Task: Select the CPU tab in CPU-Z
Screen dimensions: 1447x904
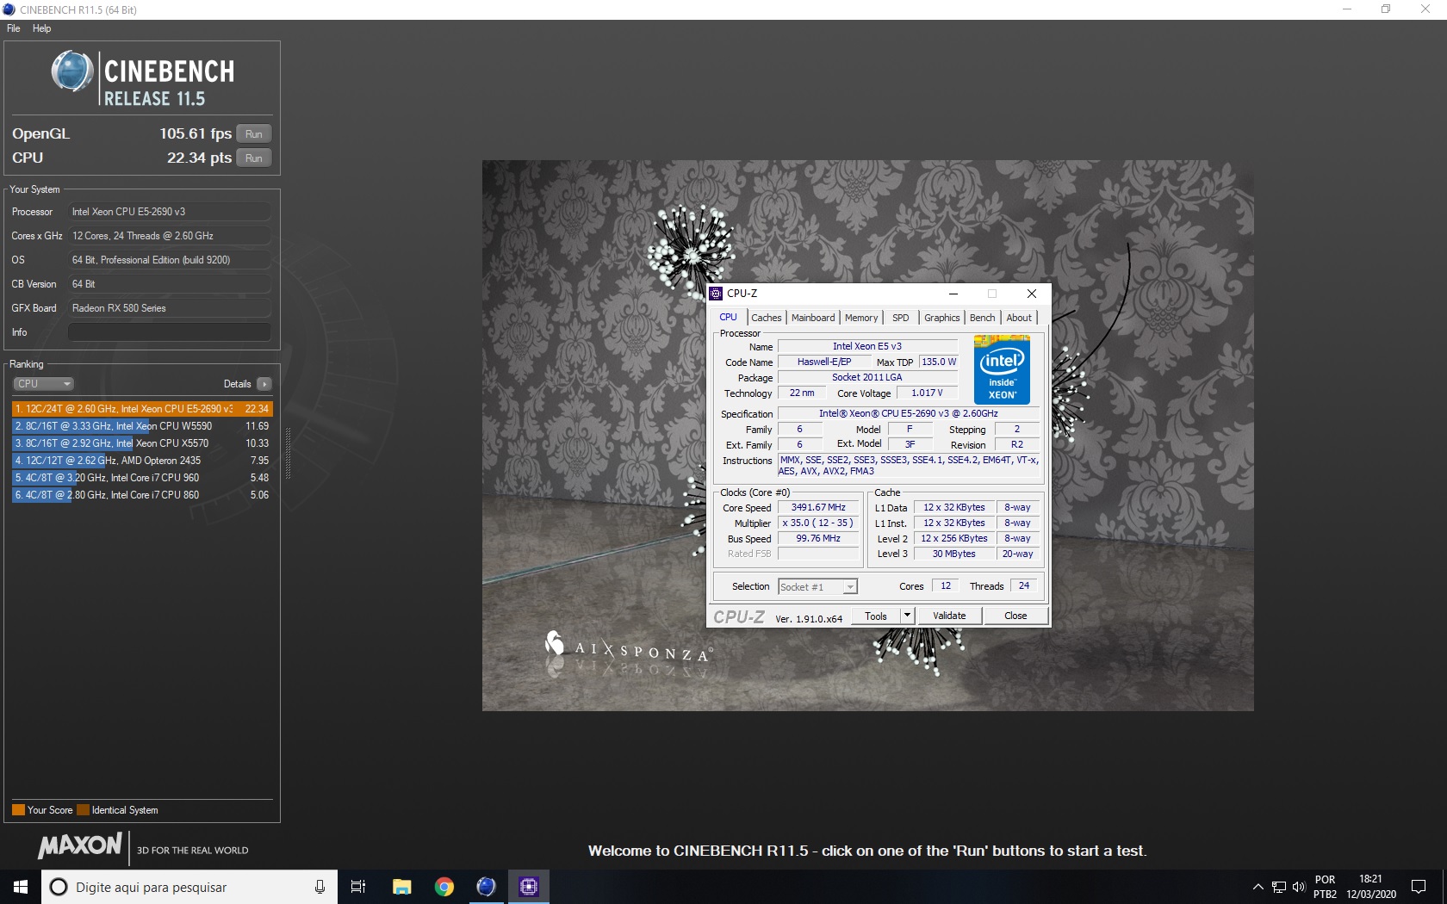Action: [x=729, y=317]
